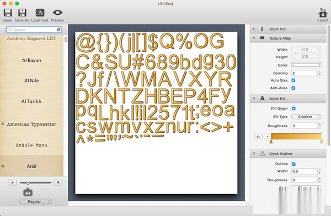
Task: Click the search magnifier icon
Action: [x=10, y=30]
